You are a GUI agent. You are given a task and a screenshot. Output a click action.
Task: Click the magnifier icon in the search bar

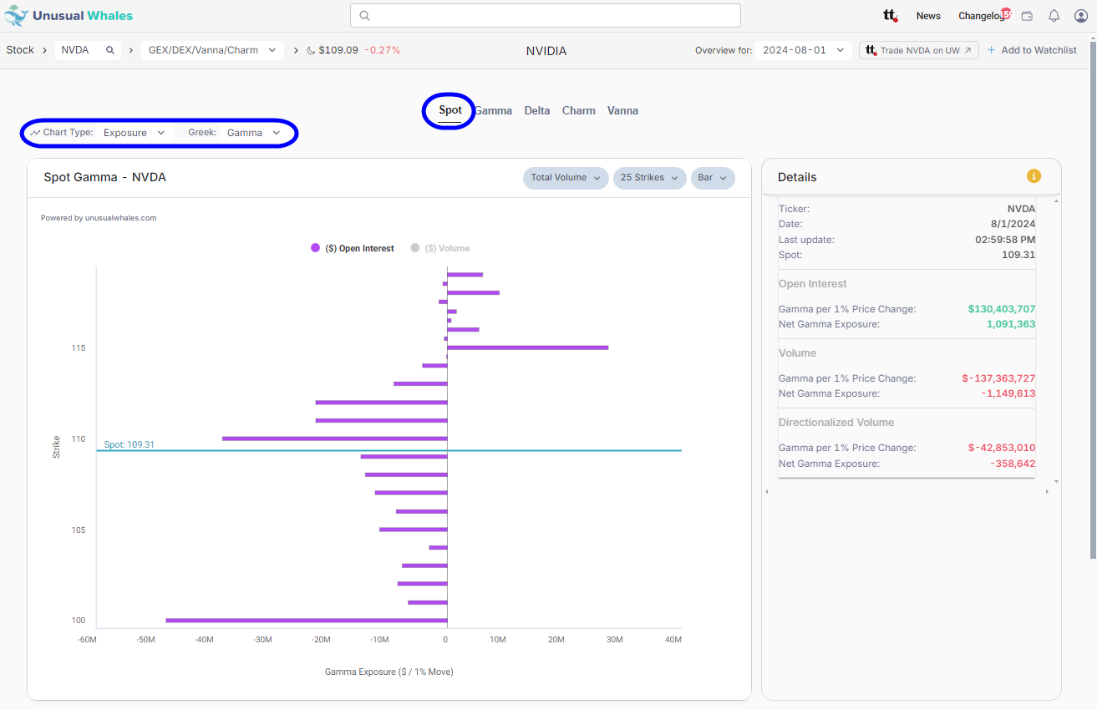point(365,15)
